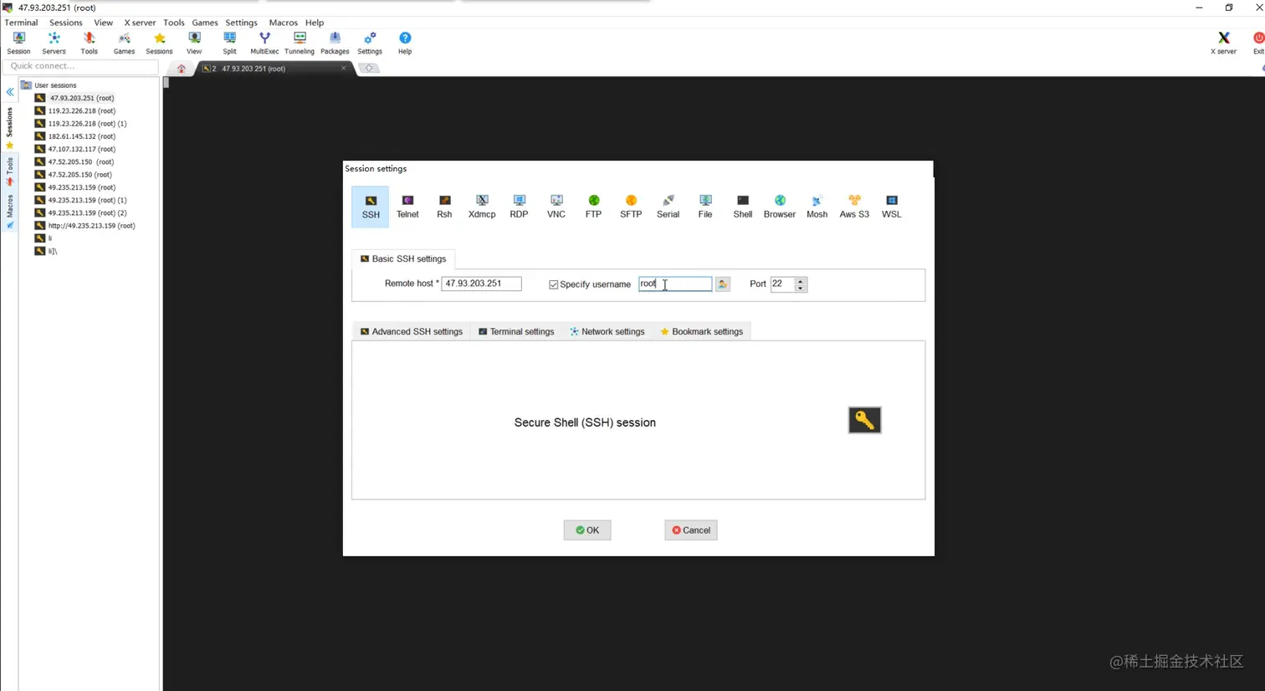Select the Mosh session type
This screenshot has width=1265, height=691.
(817, 207)
